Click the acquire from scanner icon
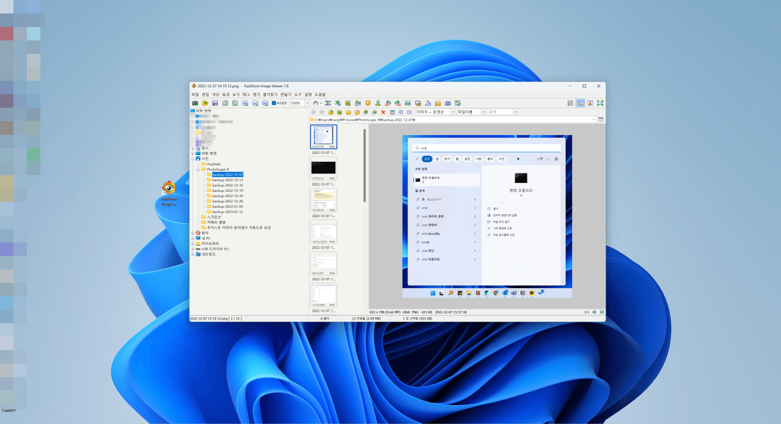Image resolution: width=781 pixels, height=424 pixels. click(x=428, y=103)
